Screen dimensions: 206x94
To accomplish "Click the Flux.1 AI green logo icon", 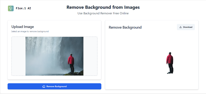I will (11, 8).
